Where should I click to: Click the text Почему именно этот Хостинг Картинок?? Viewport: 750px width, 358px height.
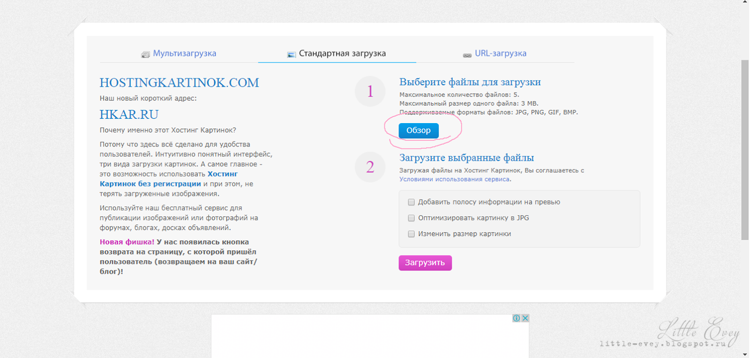(x=168, y=130)
